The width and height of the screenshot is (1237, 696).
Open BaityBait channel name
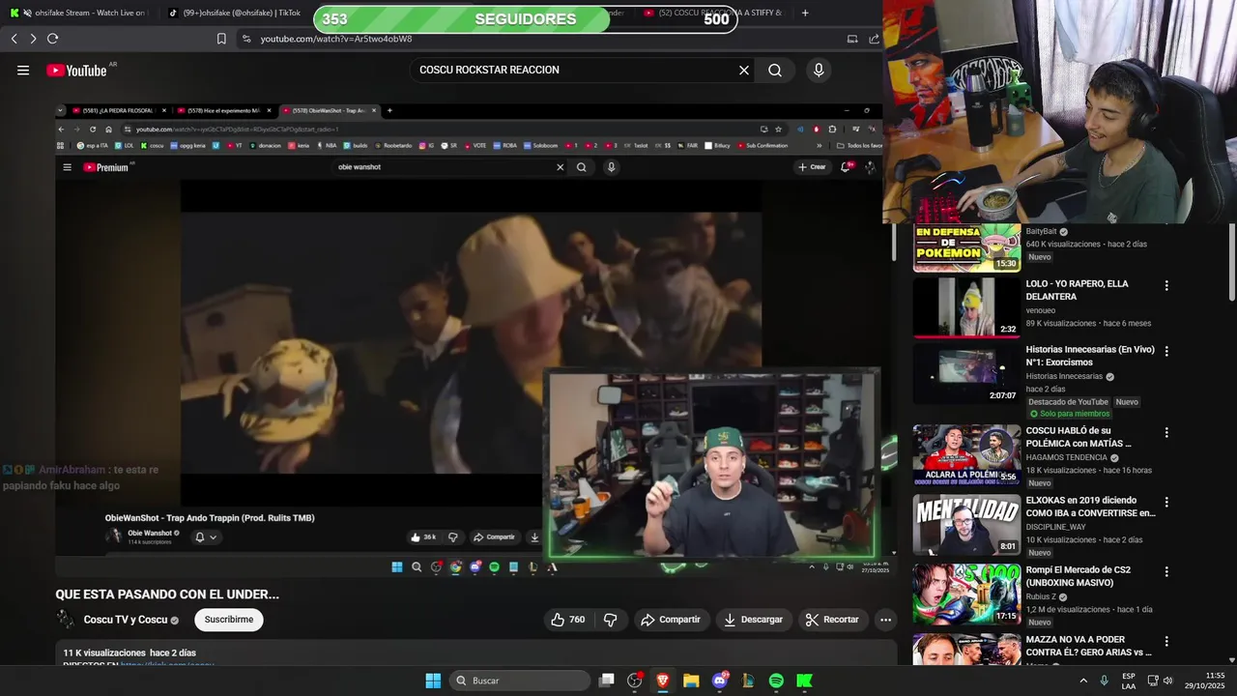tap(1041, 232)
